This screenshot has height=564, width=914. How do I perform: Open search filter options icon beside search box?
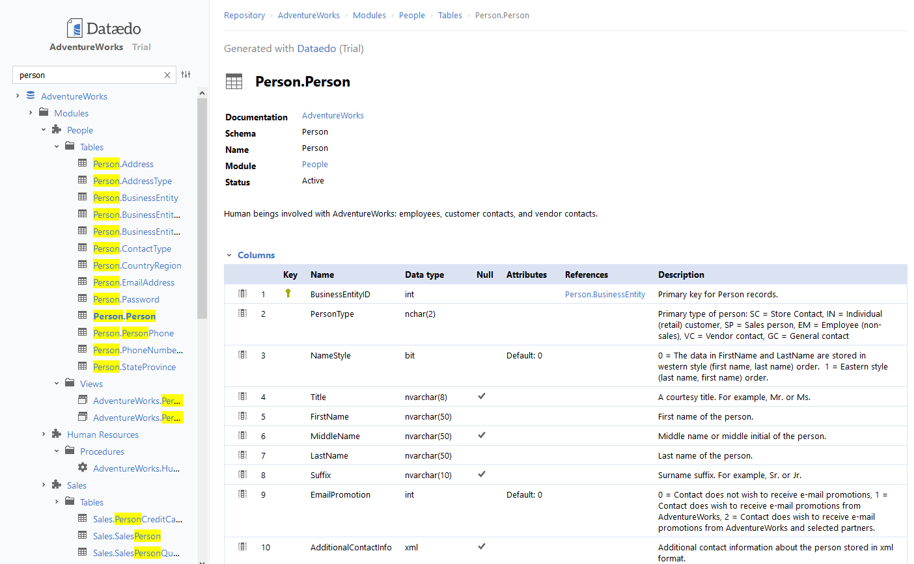coord(186,75)
